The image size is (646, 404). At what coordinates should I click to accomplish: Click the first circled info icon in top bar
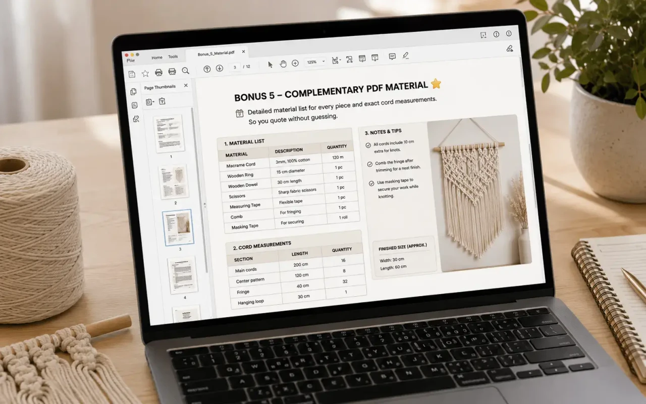[x=496, y=34]
